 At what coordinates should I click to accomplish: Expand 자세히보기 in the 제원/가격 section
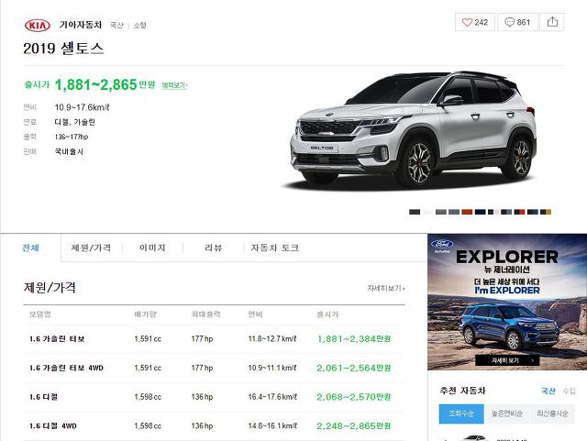[x=386, y=288]
